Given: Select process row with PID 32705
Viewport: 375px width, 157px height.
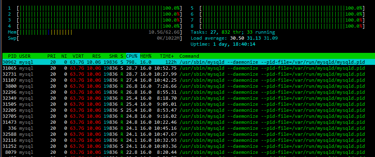Looking at the screenshot, I should [x=183, y=116].
